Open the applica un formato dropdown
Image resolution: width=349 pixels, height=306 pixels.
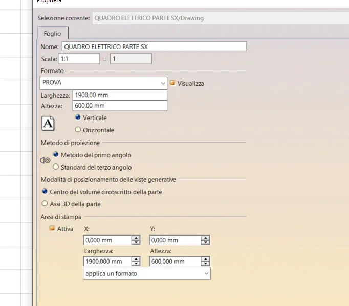pos(147,273)
